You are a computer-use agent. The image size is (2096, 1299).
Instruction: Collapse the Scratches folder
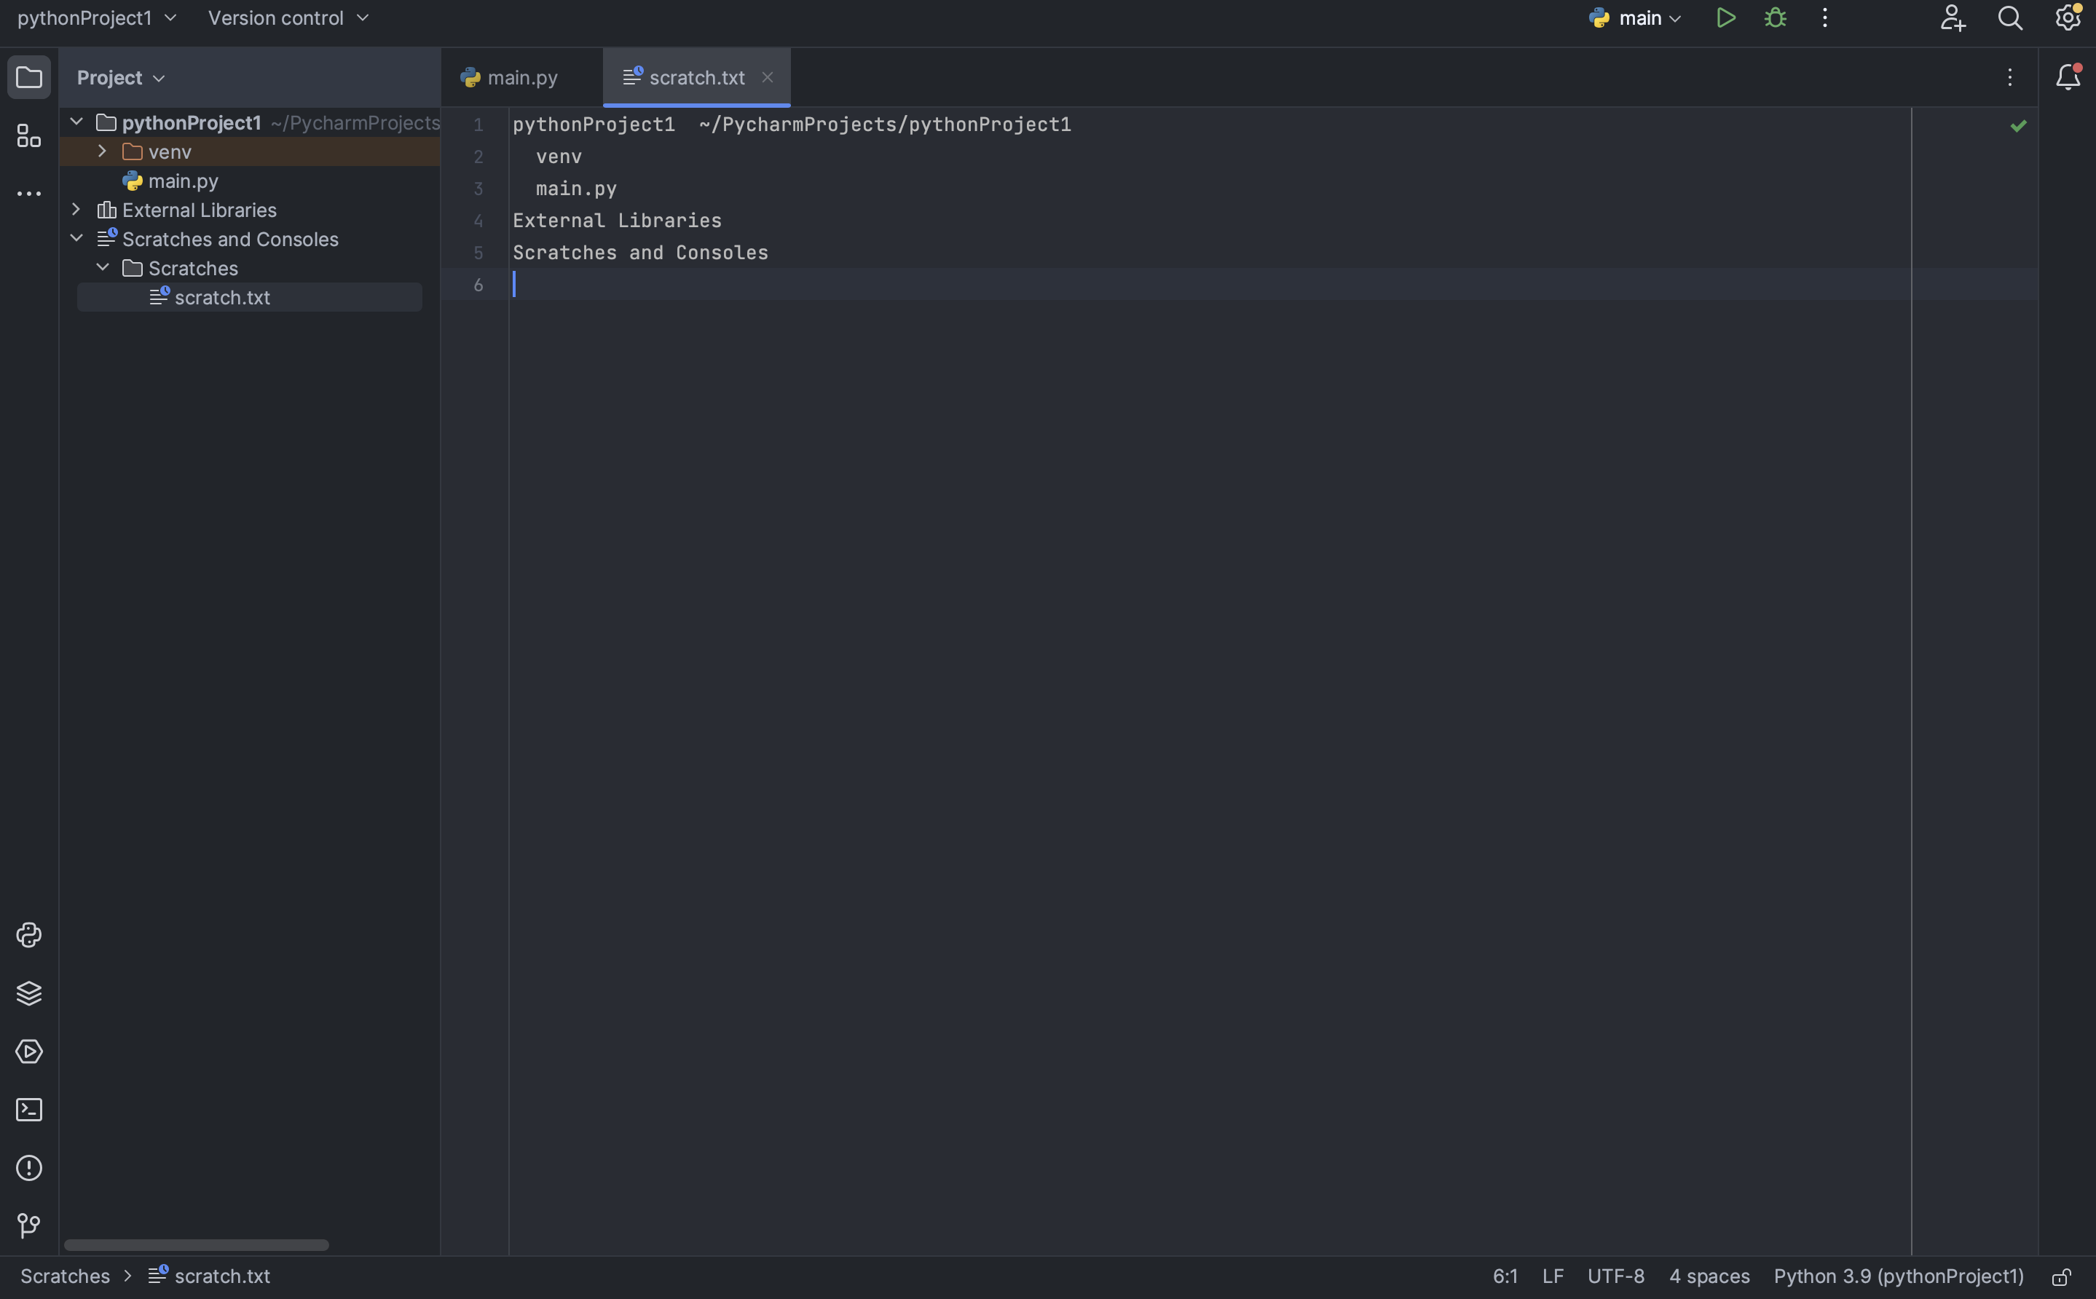pos(102,267)
